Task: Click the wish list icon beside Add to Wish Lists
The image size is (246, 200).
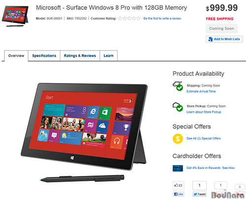Action: tap(210, 39)
